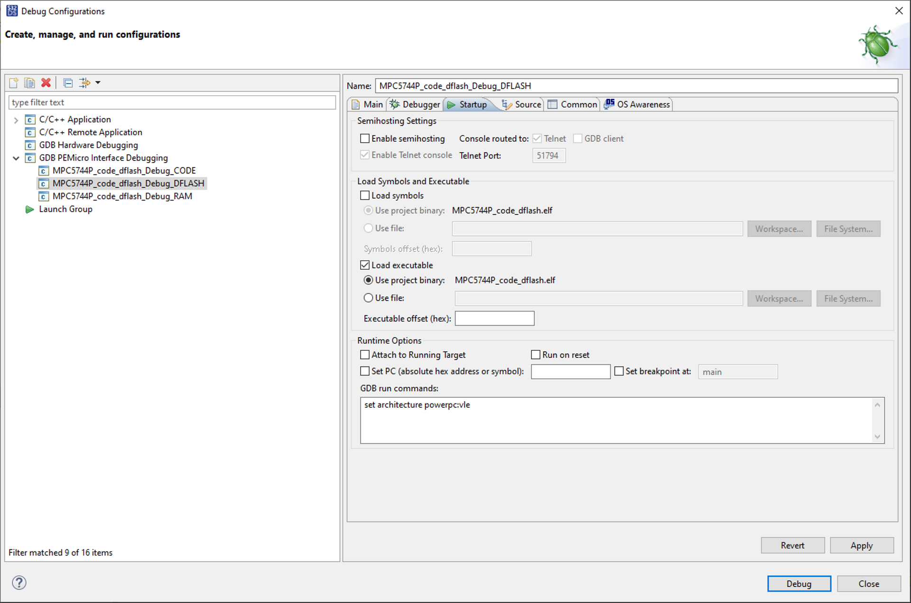Expand the C/C++ Application tree node
The width and height of the screenshot is (911, 603).
click(16, 120)
